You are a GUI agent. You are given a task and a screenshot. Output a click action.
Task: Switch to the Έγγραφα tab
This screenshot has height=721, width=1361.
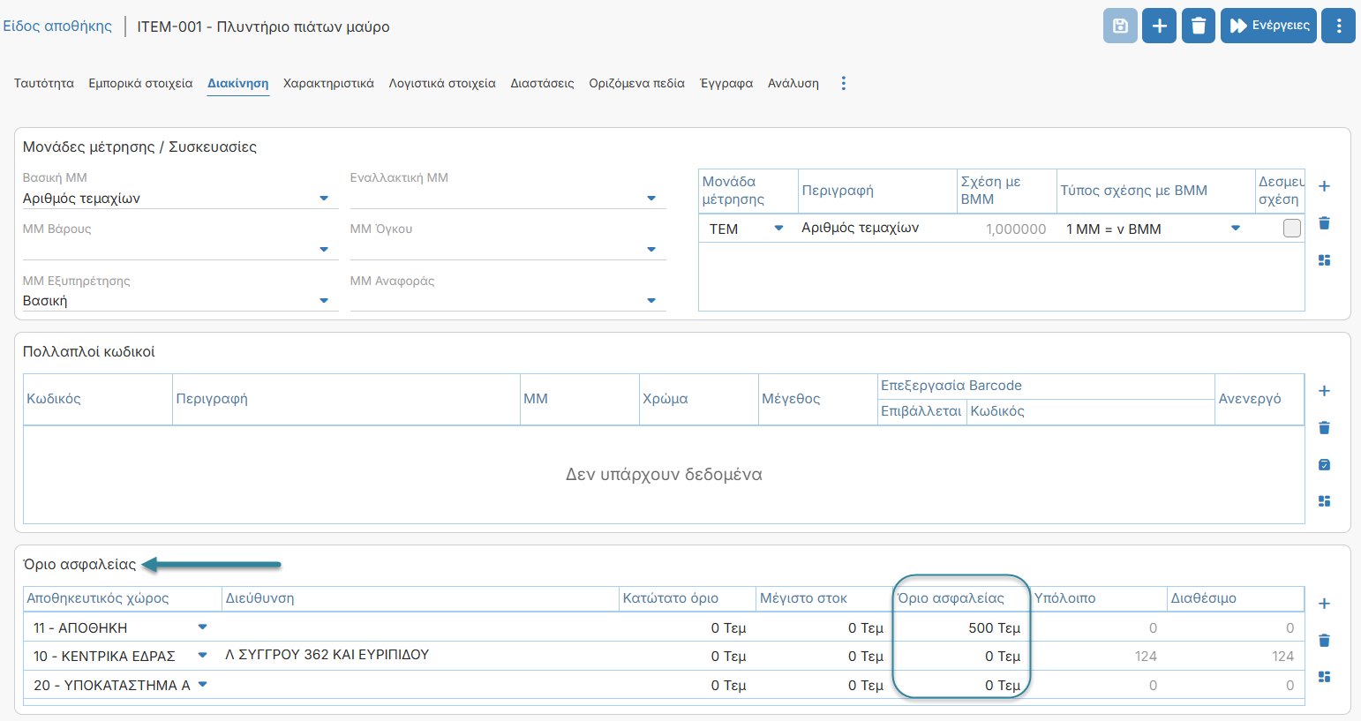pos(726,83)
